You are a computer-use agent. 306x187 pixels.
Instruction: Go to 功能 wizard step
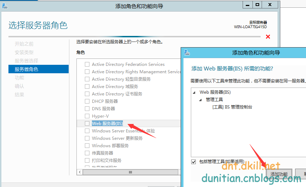point(19,78)
